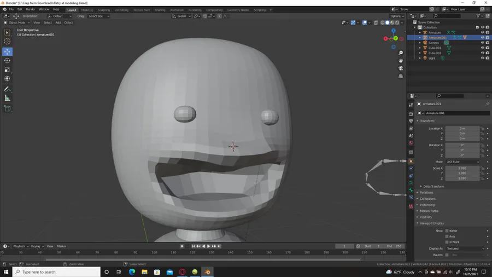Viewport: 492px width, 277px height.
Task: Toggle camera view icon in viewport
Action: [x=401, y=68]
